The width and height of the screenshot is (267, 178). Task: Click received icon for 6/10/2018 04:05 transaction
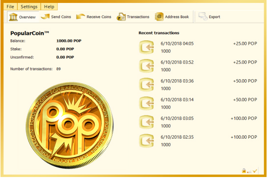146,47
